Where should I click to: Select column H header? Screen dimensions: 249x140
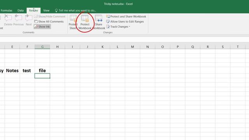(x=57, y=47)
